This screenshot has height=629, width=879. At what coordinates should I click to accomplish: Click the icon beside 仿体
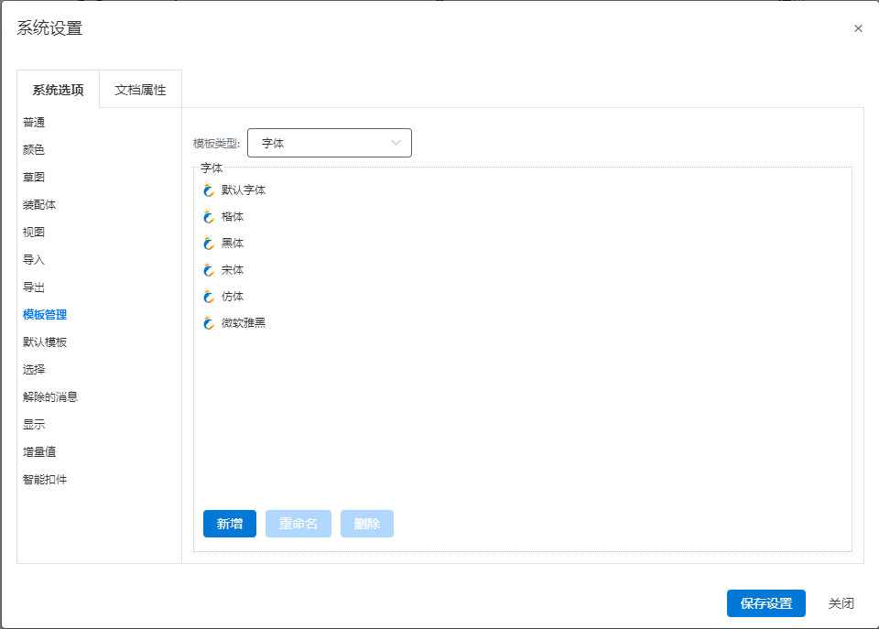click(209, 297)
